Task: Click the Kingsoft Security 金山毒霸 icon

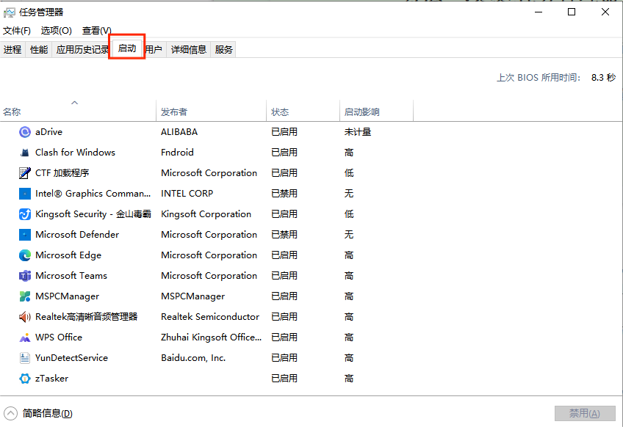Action: (24, 213)
